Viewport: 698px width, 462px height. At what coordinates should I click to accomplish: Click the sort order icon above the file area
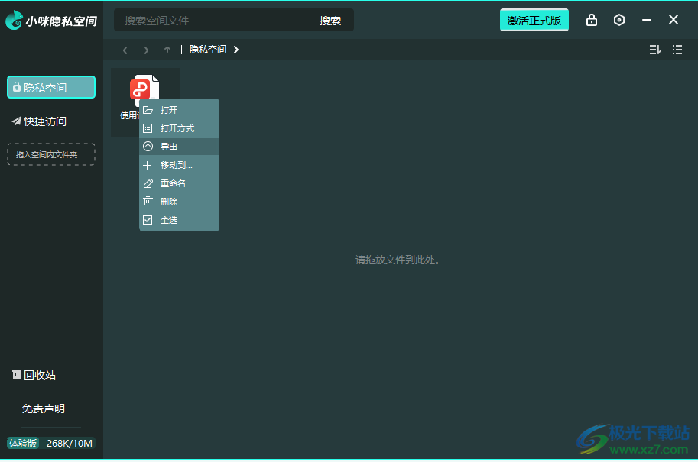654,49
